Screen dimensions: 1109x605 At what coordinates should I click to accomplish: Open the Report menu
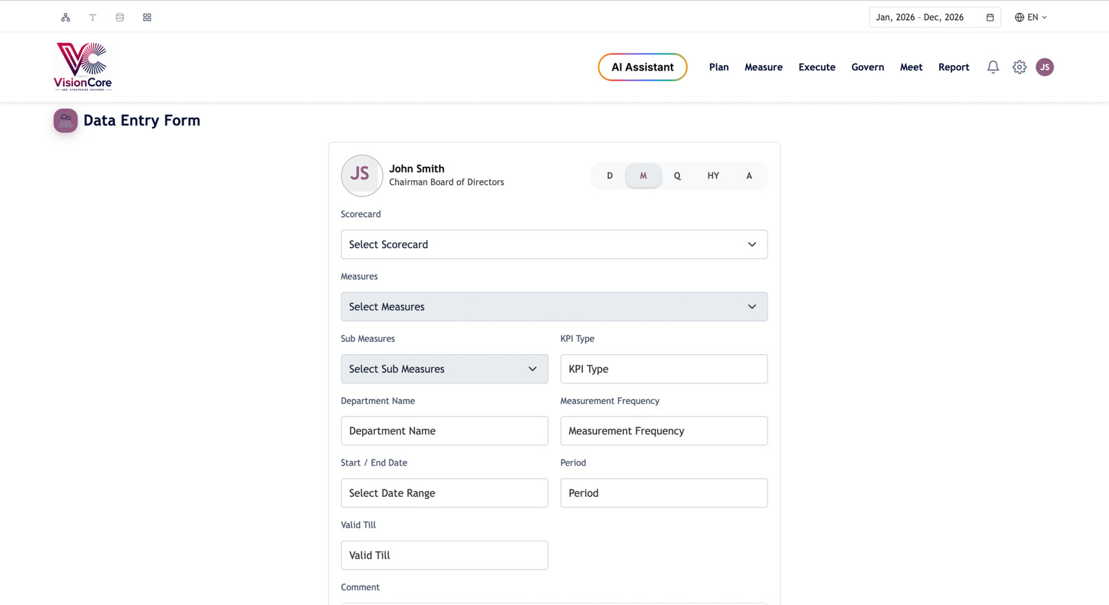(954, 67)
